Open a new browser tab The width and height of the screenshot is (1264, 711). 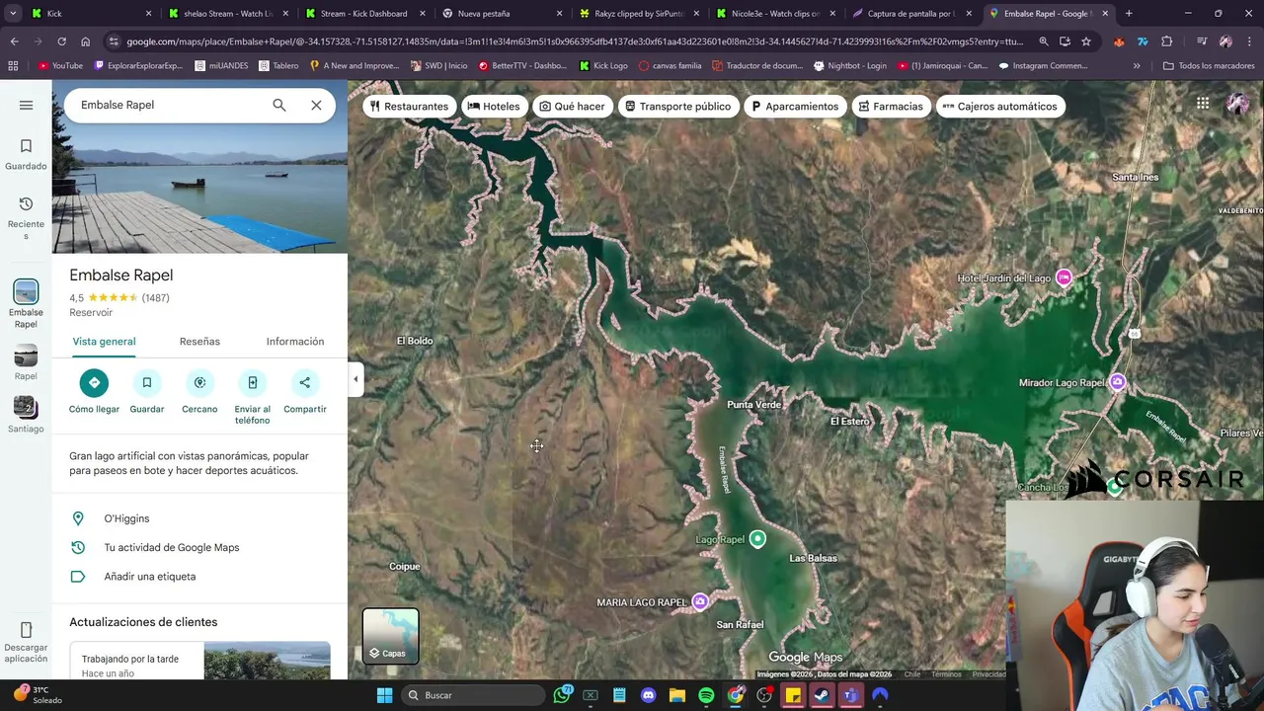(1129, 14)
